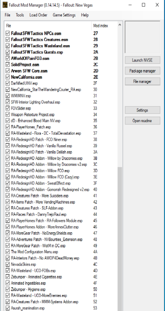
Task: Select RA-Items Patch - More VendingMachines.esp
Action: tap(43, 202)
